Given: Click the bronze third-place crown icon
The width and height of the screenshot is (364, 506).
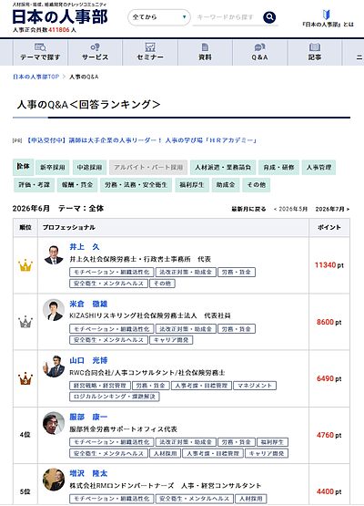Looking at the screenshot, I should point(25,378).
